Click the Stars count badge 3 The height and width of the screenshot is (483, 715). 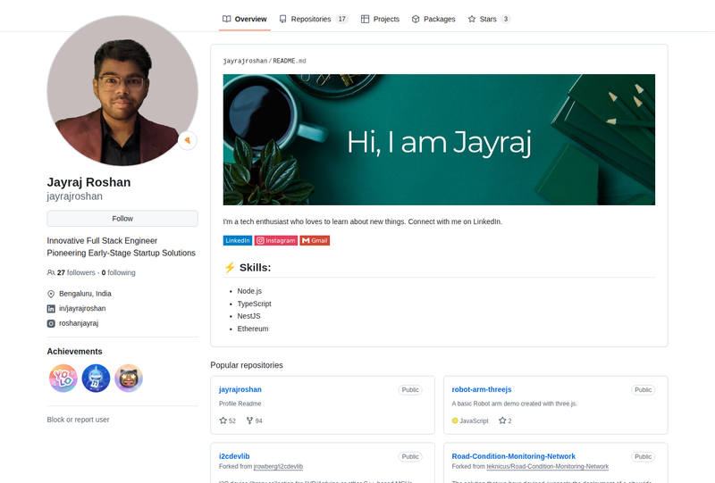[x=505, y=19]
